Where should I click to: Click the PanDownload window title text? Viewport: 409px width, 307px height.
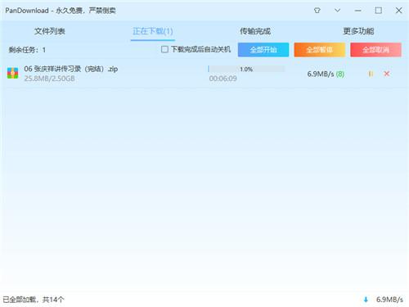[61, 11]
